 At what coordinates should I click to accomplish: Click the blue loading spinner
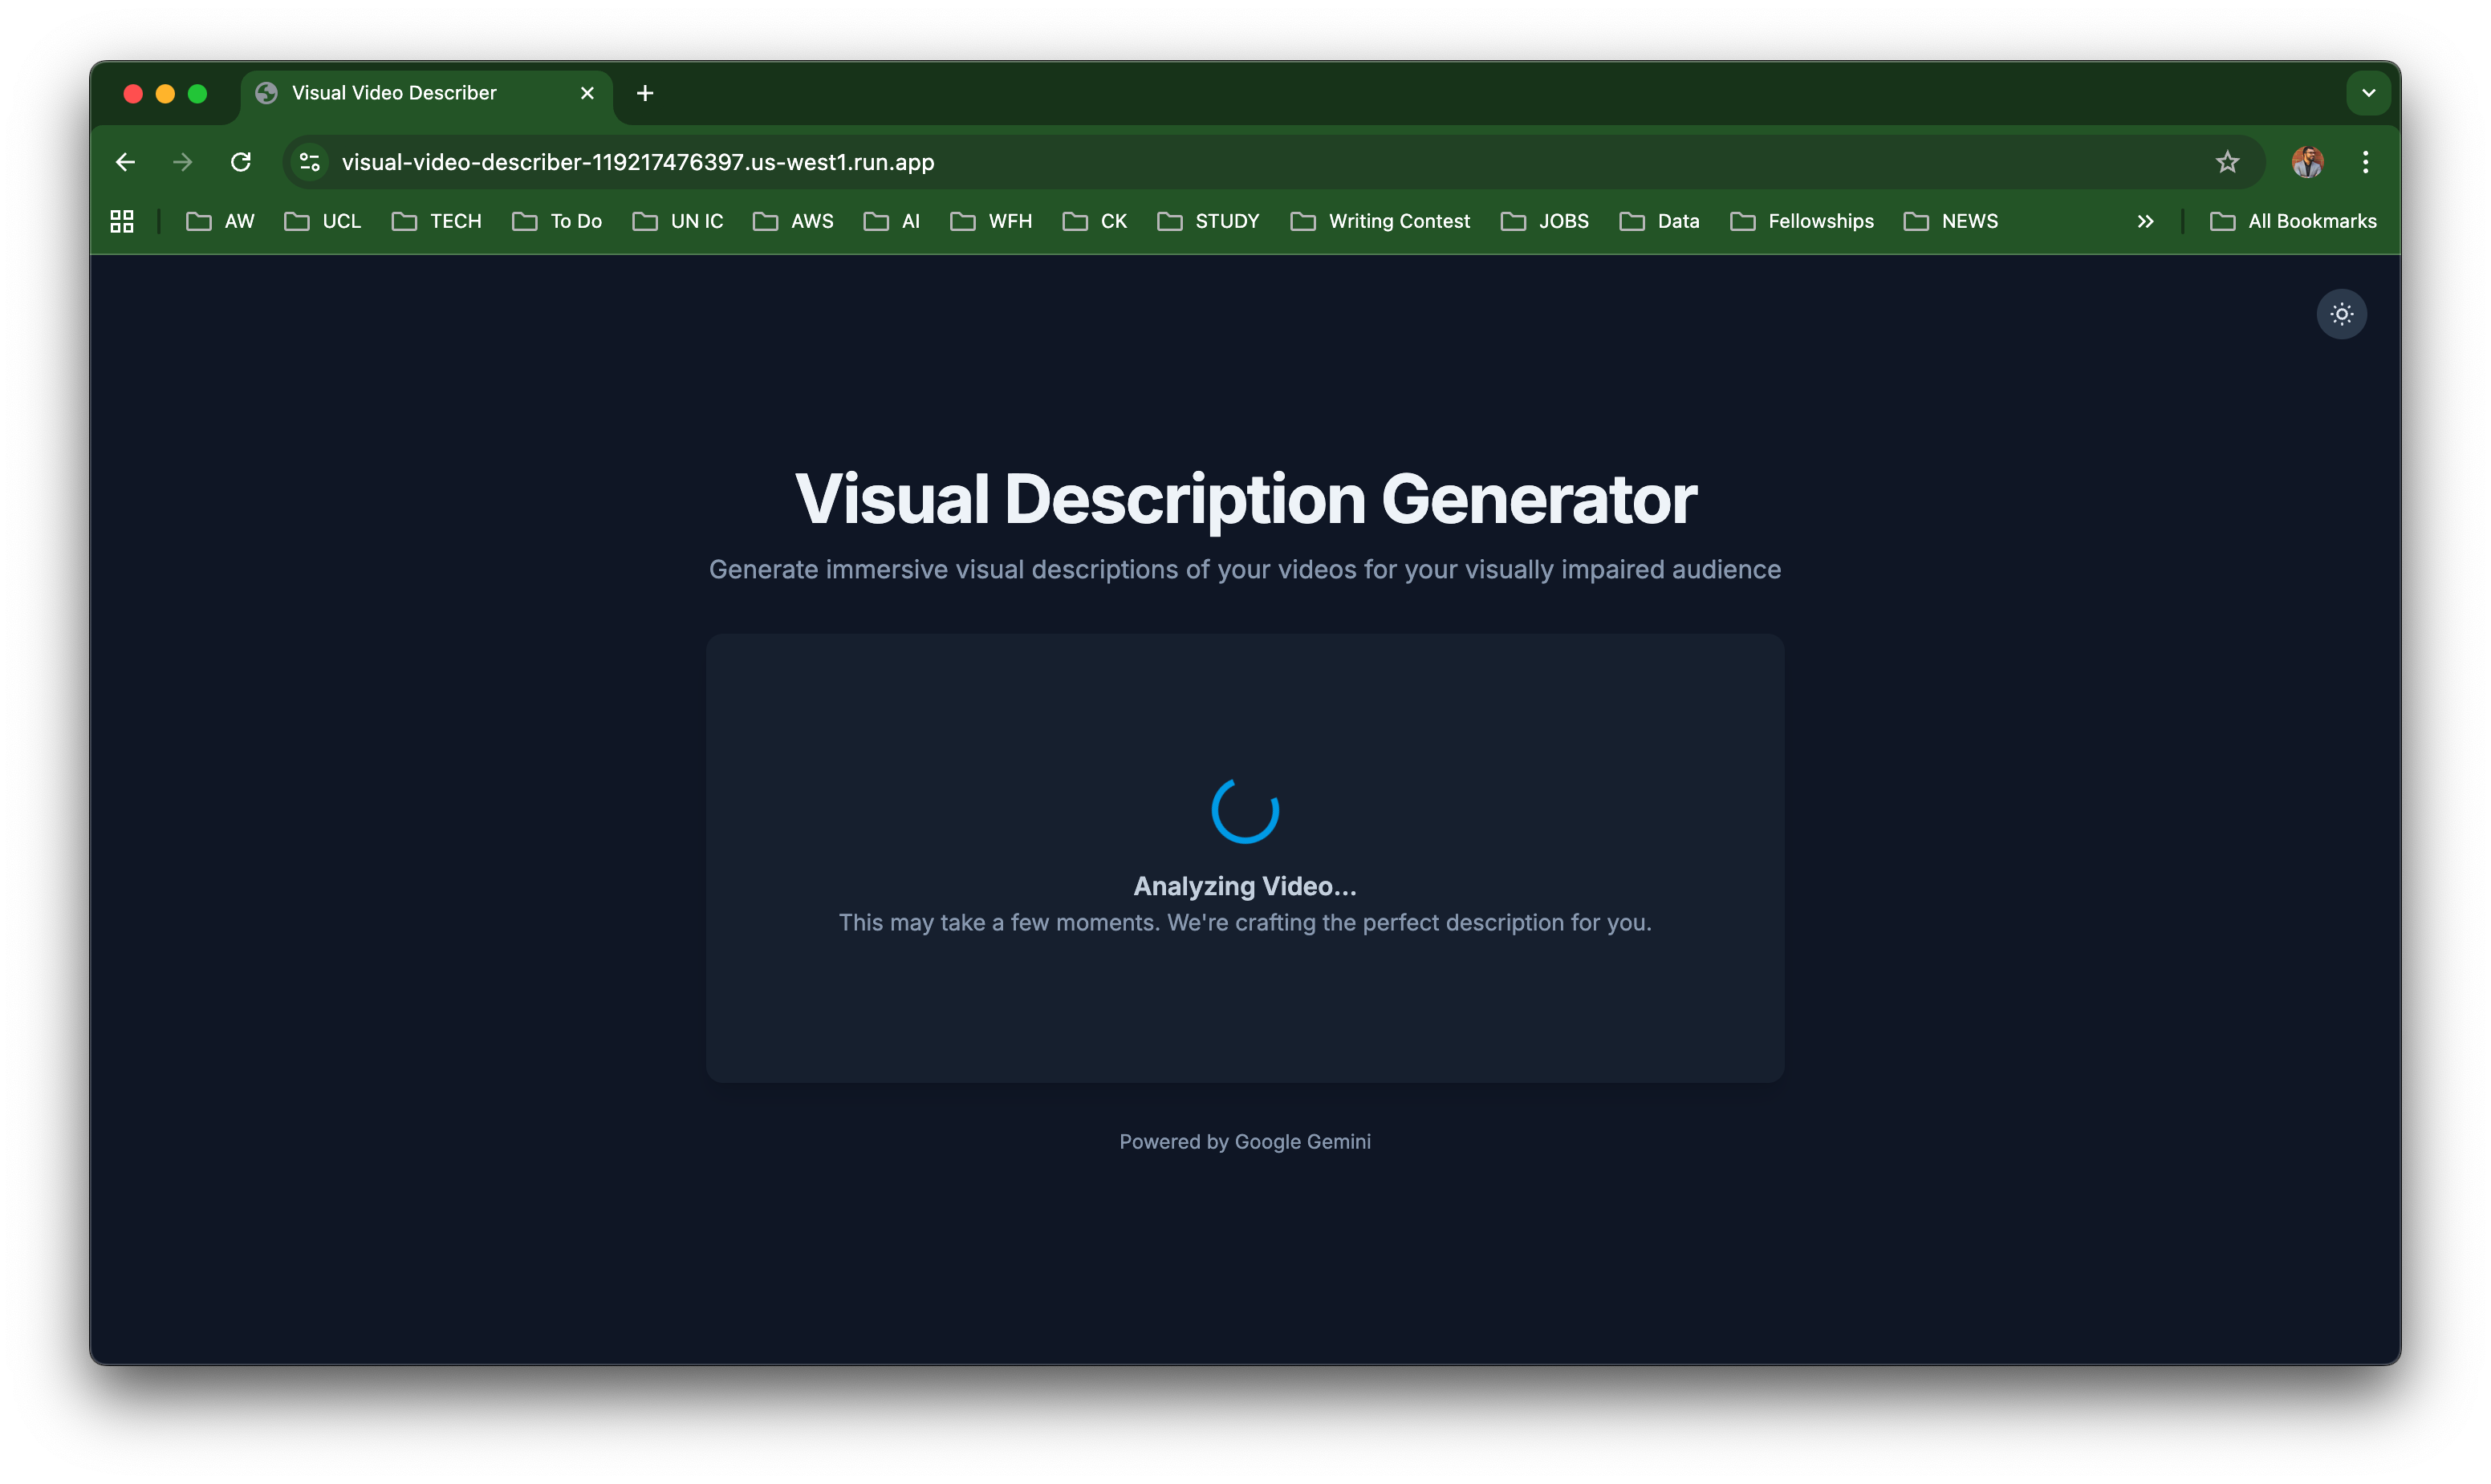pyautogui.click(x=1245, y=810)
